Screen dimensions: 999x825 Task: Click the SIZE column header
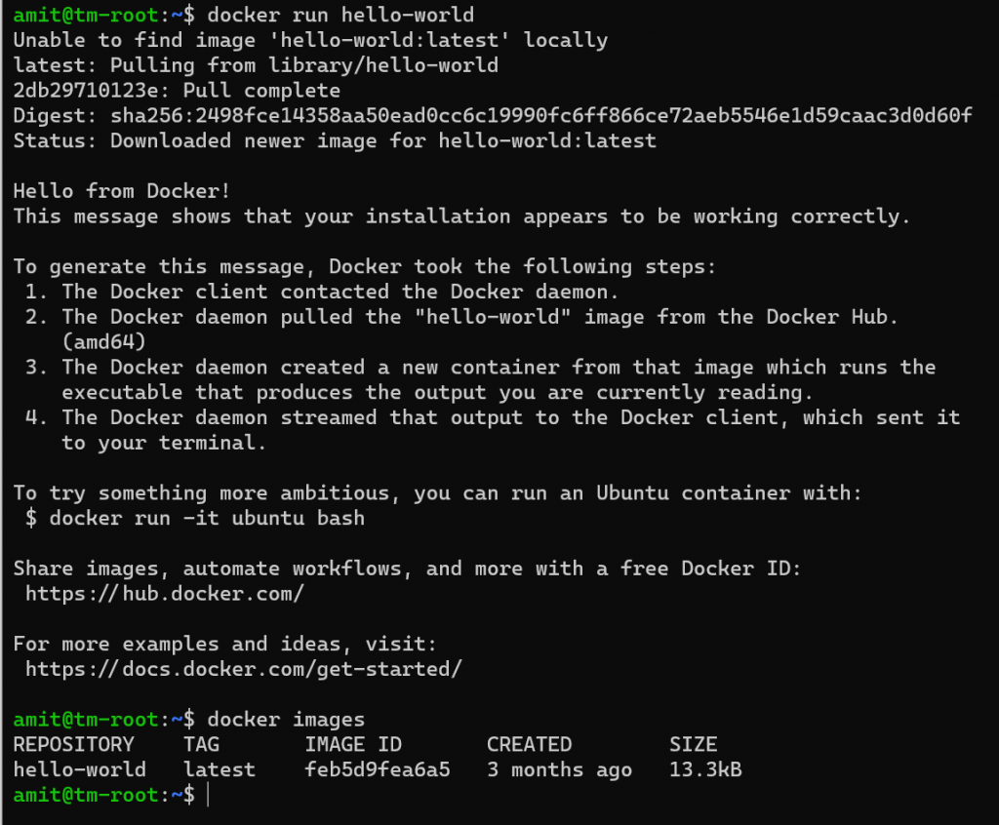pyautogui.click(x=694, y=744)
